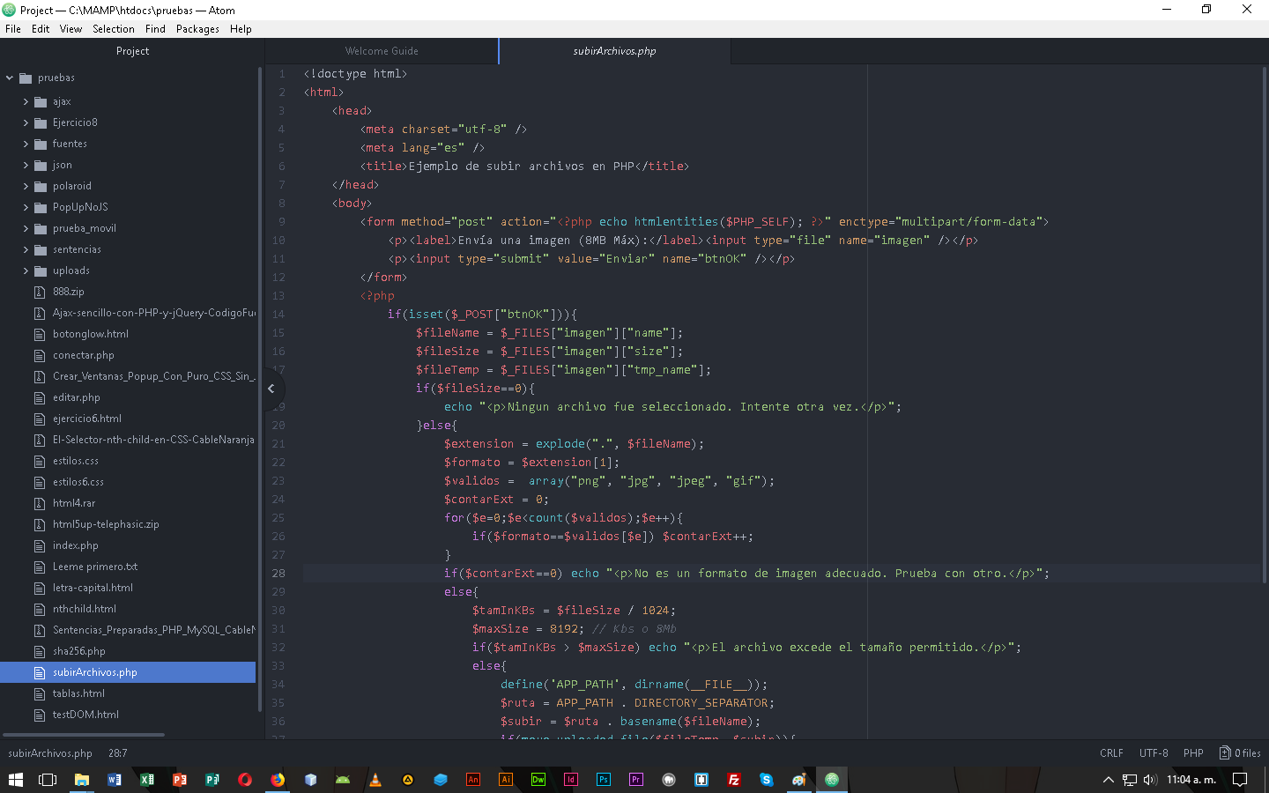Viewport: 1269px width, 793px height.
Task: Open the Find menu
Action: pyautogui.click(x=155, y=29)
